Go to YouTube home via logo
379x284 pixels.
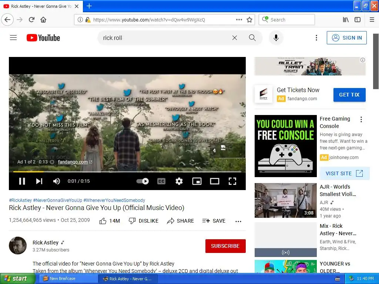[43, 38]
